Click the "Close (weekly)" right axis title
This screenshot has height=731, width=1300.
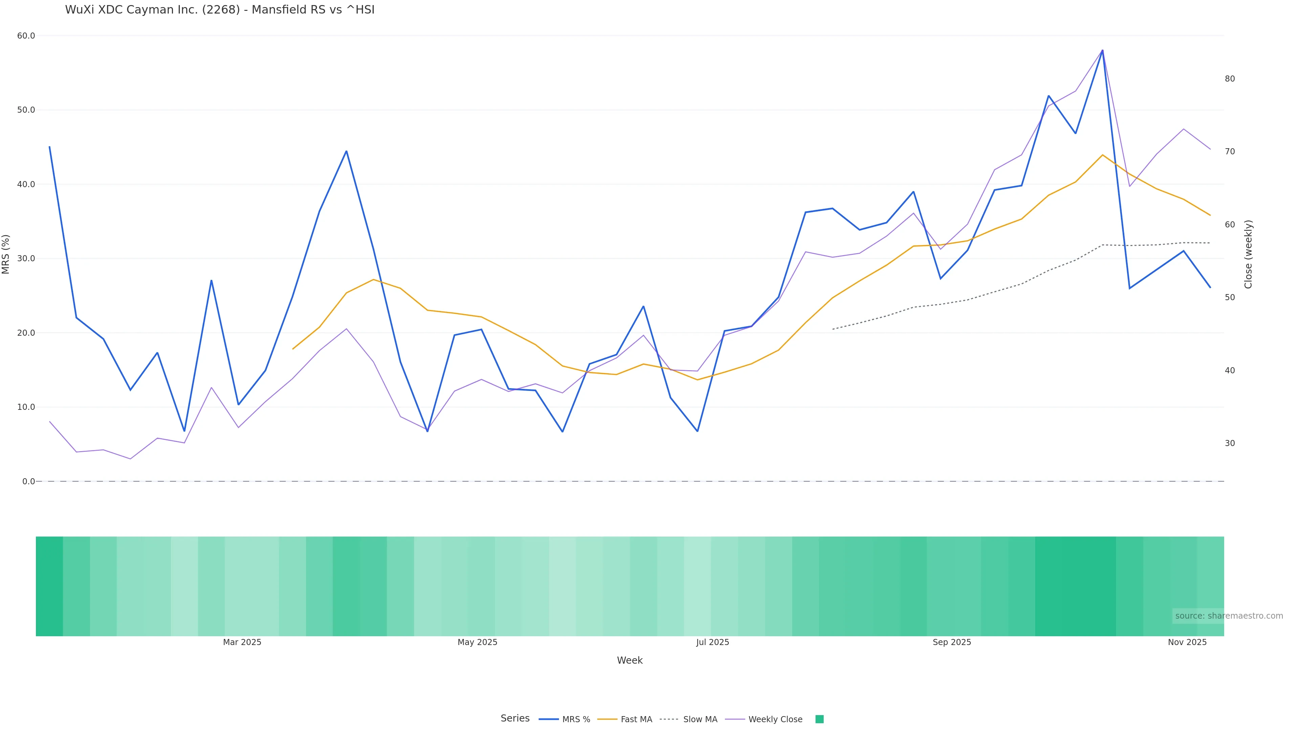(x=1249, y=254)
